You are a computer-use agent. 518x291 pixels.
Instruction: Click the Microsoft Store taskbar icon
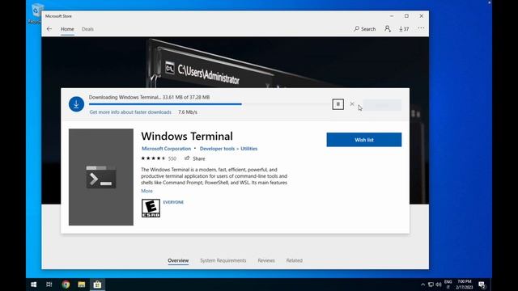point(97,285)
